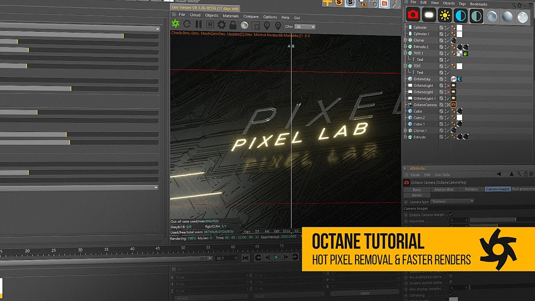Switch to the Motion Blur tab
Screen dimensions: 535x301
pos(444,189)
